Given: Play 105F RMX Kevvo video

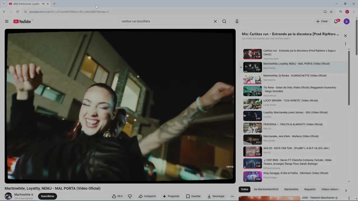Looking at the screenshot, I should click(293, 164).
